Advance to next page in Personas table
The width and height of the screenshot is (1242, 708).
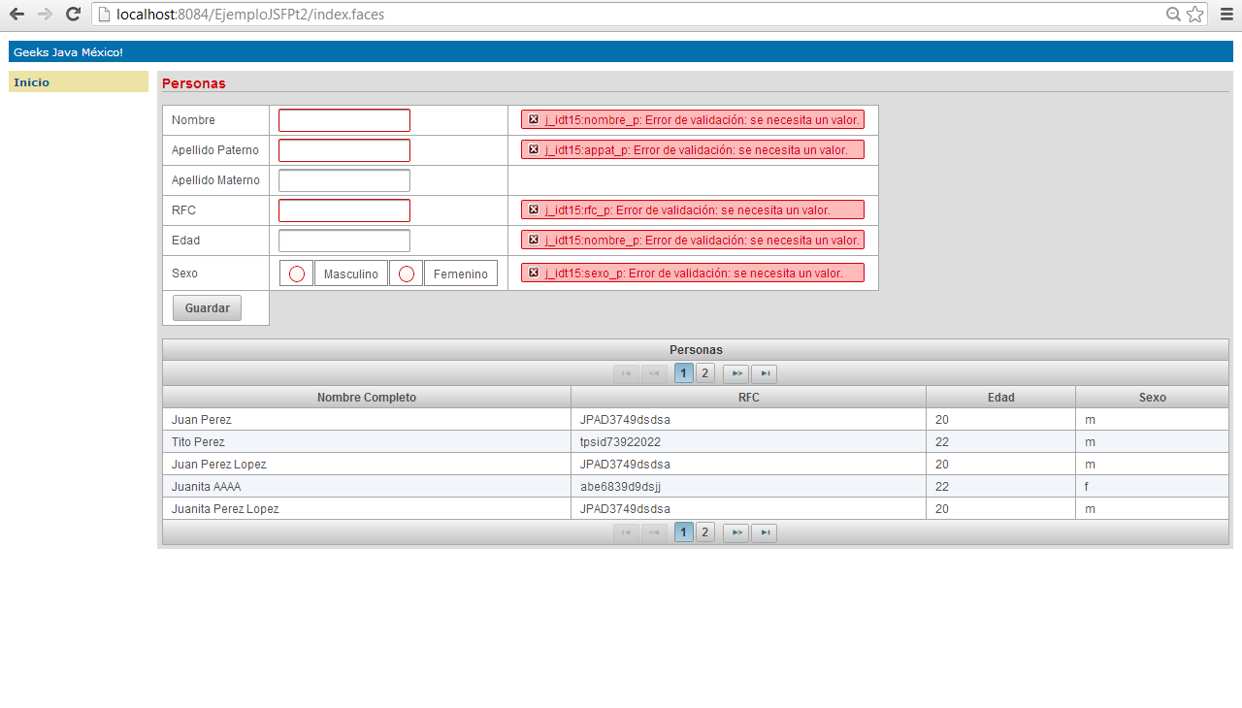[735, 372]
